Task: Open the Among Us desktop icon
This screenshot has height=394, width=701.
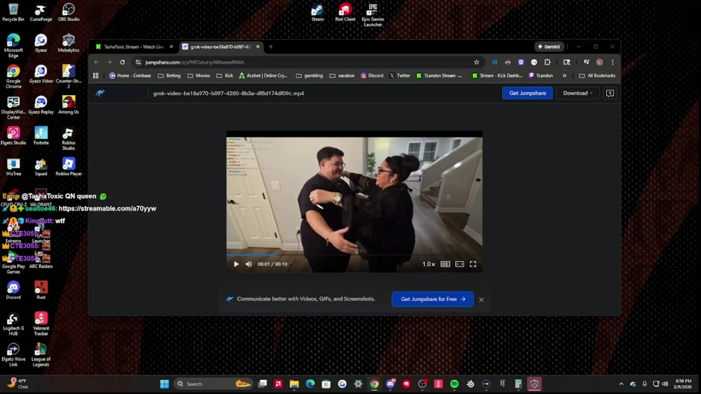Action: (x=68, y=106)
